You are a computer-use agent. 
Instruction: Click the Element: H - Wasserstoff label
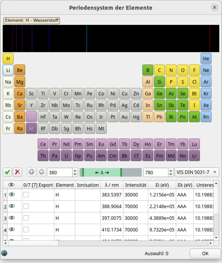[x=31, y=20]
